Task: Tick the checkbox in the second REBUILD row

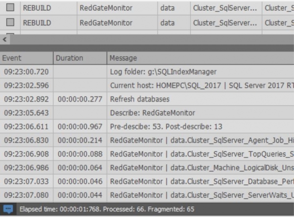Action: [x=10, y=23]
